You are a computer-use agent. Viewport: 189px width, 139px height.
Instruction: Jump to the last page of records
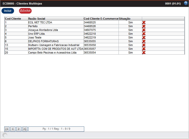[x=25, y=129]
